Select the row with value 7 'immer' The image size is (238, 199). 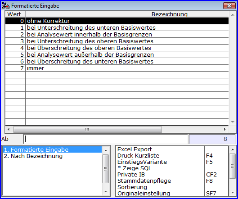[x=117, y=68]
